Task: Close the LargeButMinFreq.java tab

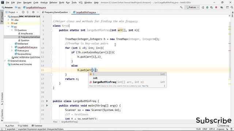Action: pyautogui.click(x=98, y=12)
